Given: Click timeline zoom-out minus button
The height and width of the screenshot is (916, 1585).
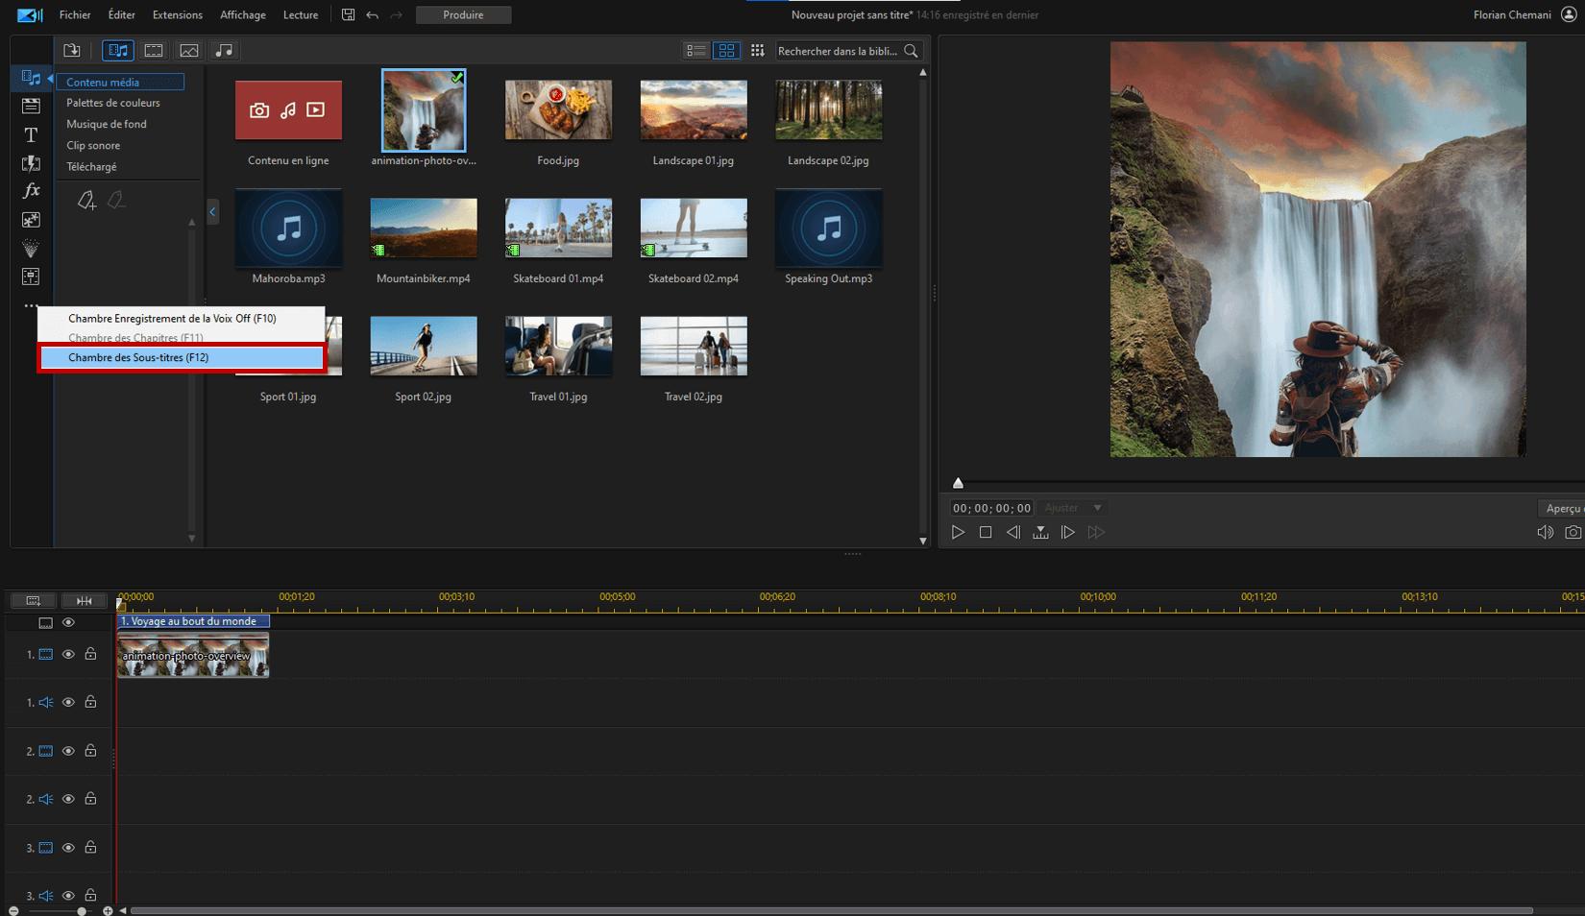Looking at the screenshot, I should point(13,910).
